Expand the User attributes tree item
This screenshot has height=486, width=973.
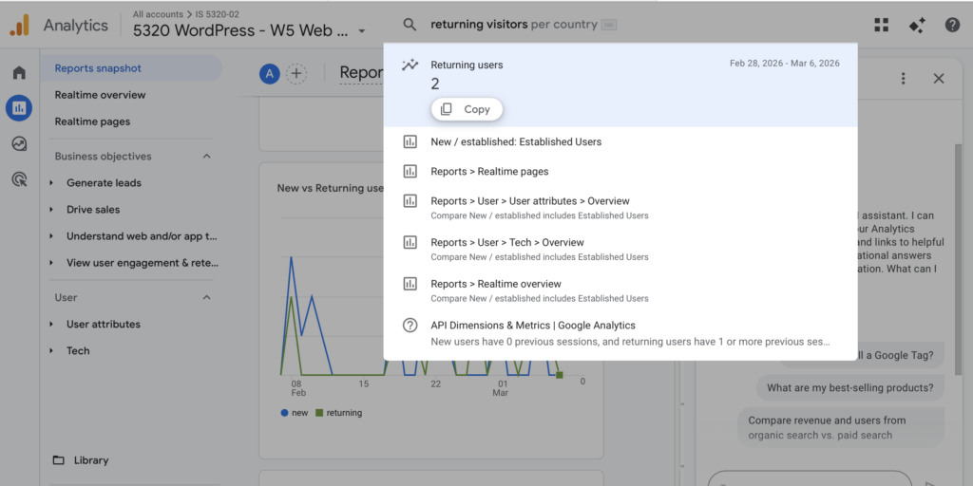tap(52, 325)
